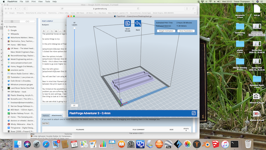Viewport: 266px width, 150px height.
Task: Click the Motorhome Forum favorites bar link
Action: coord(36,13)
